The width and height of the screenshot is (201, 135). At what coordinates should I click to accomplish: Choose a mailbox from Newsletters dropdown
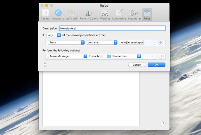(x=123, y=56)
